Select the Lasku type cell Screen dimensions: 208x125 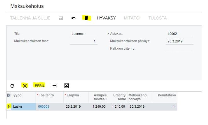coord(23,106)
